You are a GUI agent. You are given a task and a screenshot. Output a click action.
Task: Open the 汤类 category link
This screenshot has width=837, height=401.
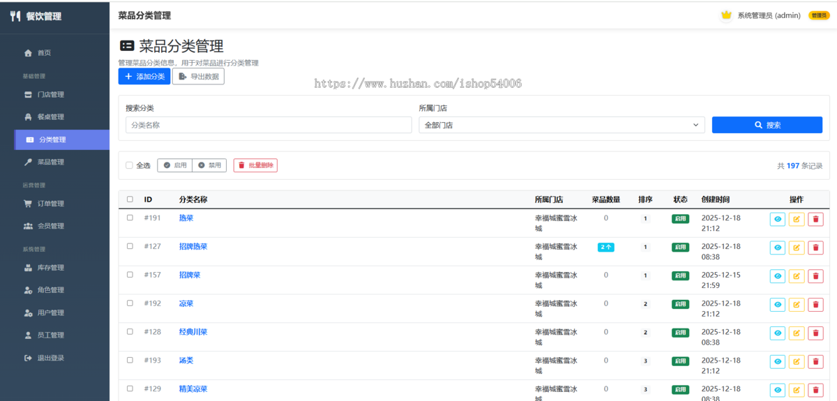pos(186,361)
